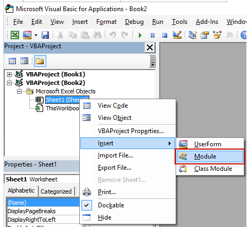248x227 pixels.
Task: Click View Code icon in Project panel
Action: (12, 61)
